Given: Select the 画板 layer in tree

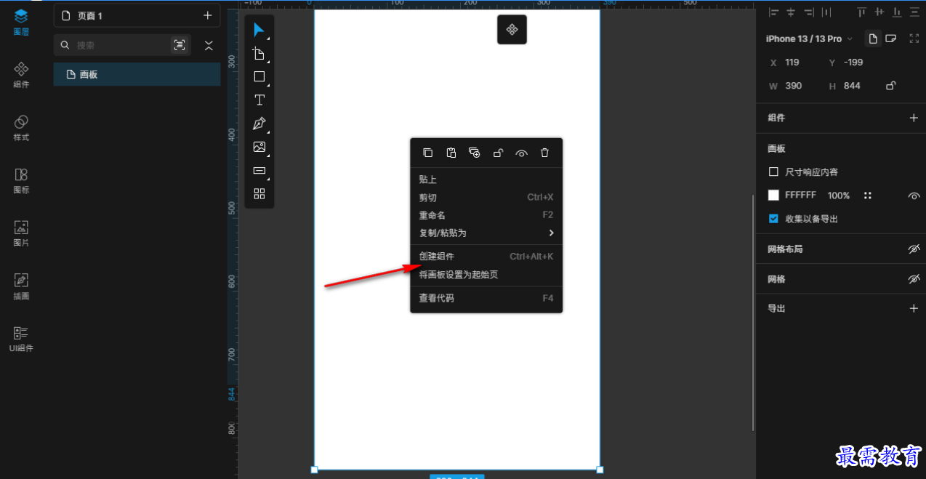Looking at the screenshot, I should coord(137,74).
